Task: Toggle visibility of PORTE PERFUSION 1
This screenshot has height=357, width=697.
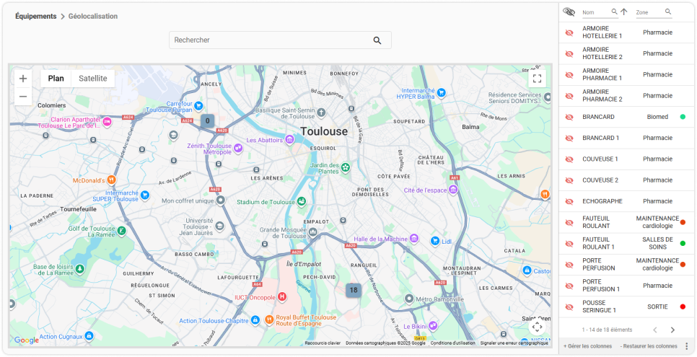Action: 569,286
